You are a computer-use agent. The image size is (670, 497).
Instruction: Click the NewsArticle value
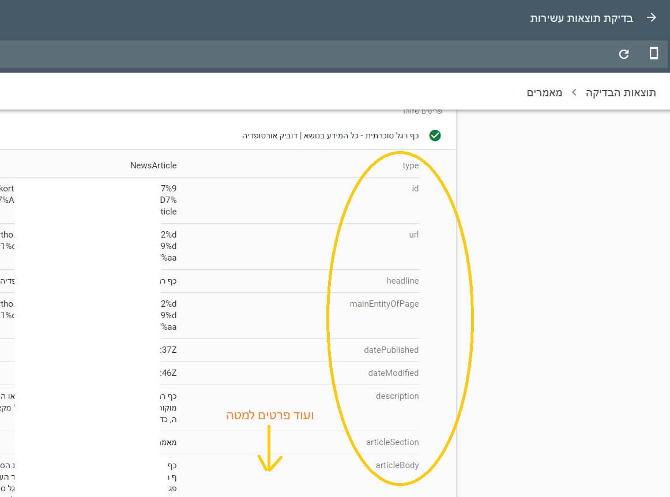(x=153, y=165)
